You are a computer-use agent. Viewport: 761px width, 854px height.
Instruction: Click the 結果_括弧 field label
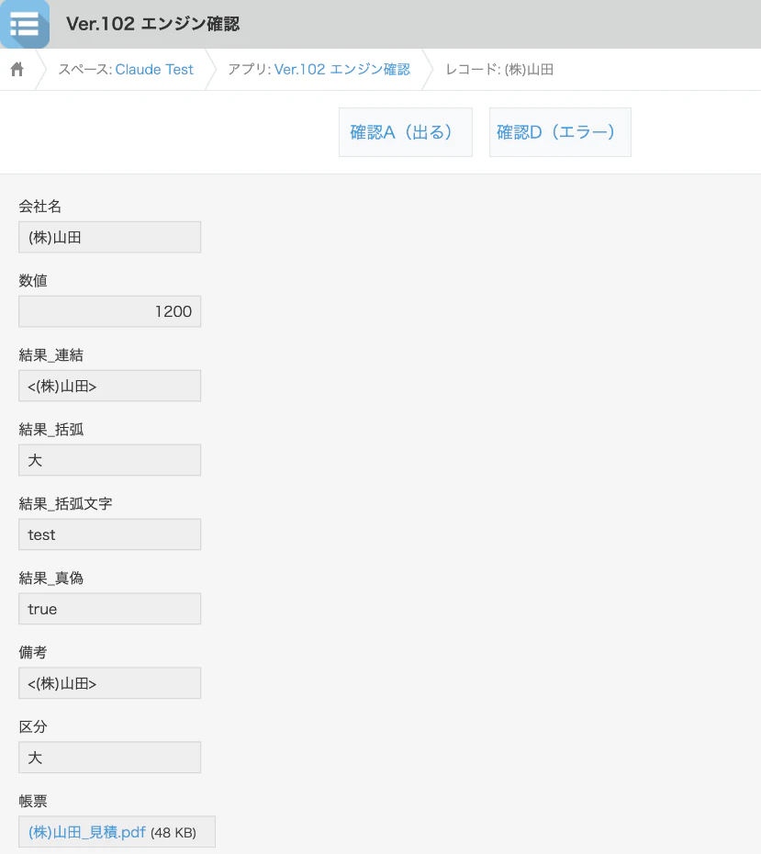pos(50,430)
